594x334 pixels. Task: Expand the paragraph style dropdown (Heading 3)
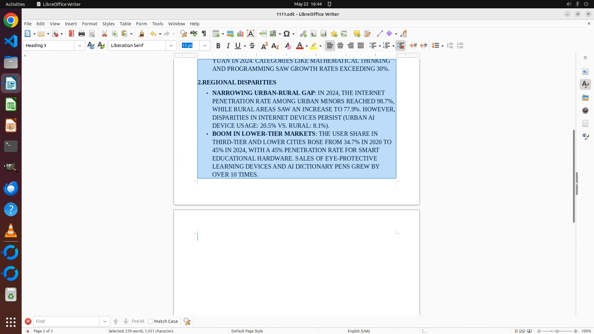(80, 45)
